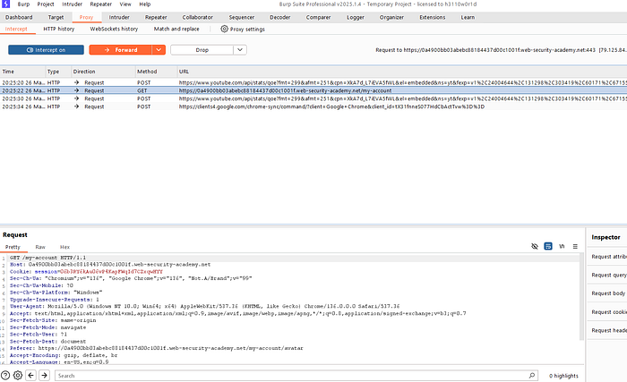Image resolution: width=627 pixels, height=382 pixels.
Task: Open the HTTP history sub-tab
Action: (x=59, y=29)
